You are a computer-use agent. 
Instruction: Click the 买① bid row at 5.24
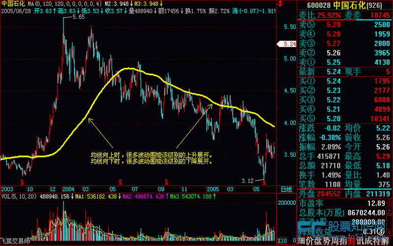pos(345,81)
